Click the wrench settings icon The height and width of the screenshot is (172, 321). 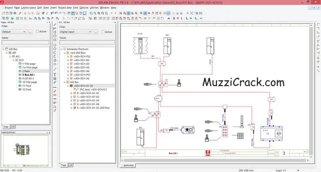20,13
